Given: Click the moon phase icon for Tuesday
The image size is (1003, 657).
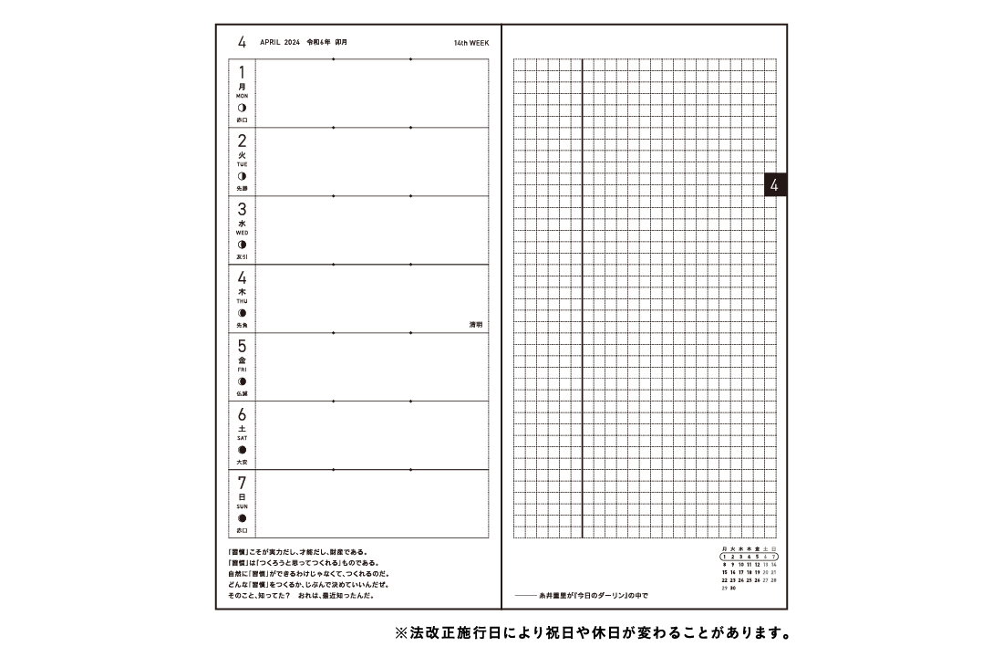Looking at the screenshot, I should coord(242,176).
